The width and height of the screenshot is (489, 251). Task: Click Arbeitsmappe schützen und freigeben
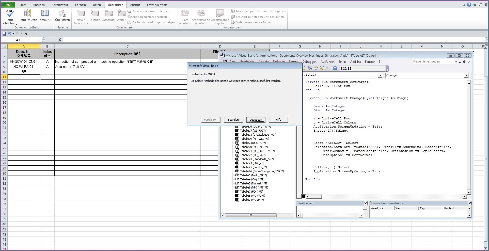pos(258,11)
